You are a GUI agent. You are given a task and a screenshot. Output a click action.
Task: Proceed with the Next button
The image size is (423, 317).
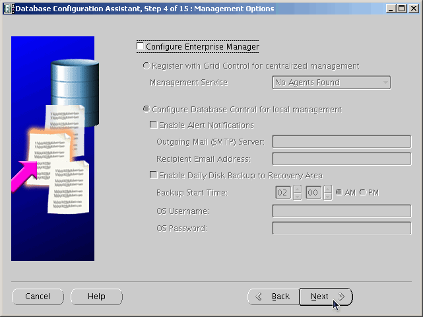[x=326, y=297]
